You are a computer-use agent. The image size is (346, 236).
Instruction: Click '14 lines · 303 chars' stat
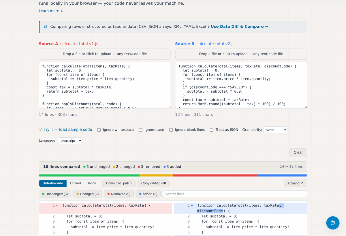point(58,115)
